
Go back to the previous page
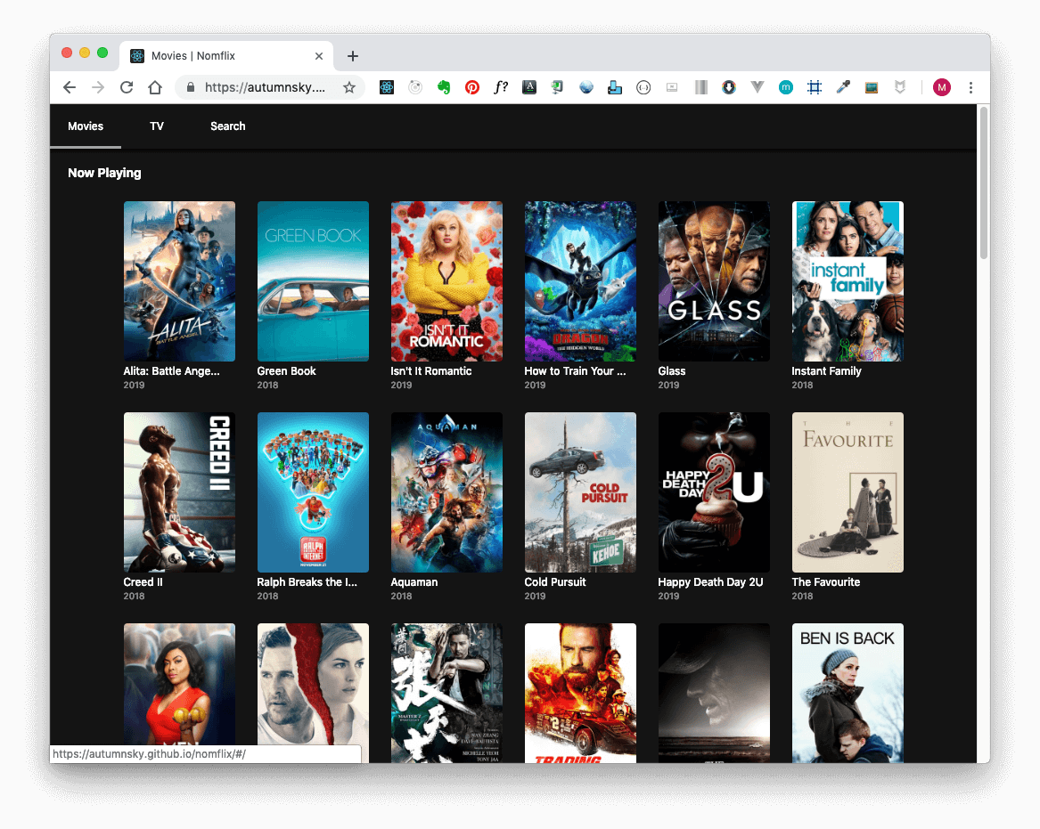coord(70,87)
